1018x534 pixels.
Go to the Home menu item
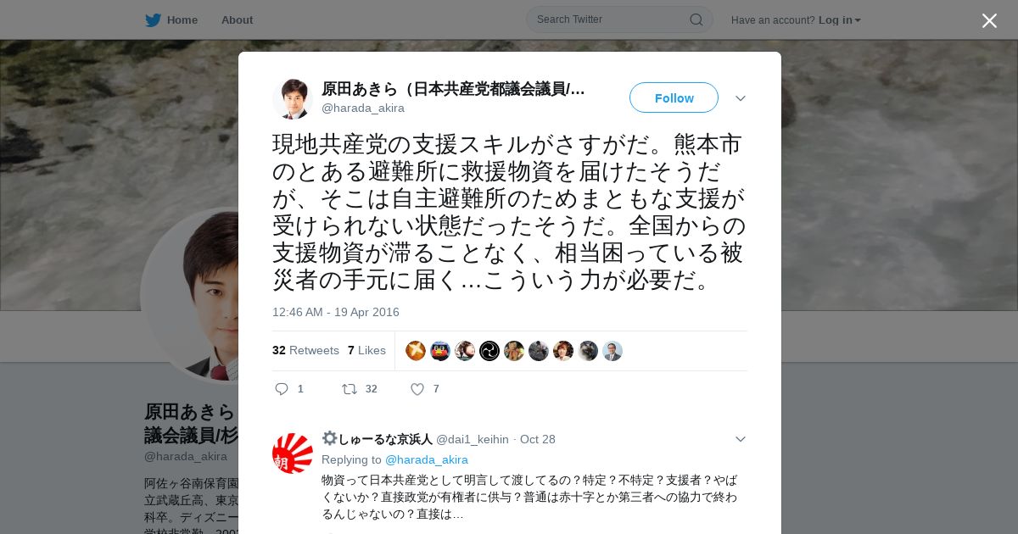click(171, 19)
